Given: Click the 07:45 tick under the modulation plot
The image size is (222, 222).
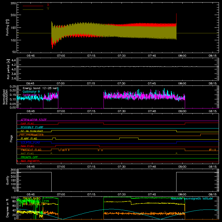Looking at the screenshot, I should pos(152,111).
